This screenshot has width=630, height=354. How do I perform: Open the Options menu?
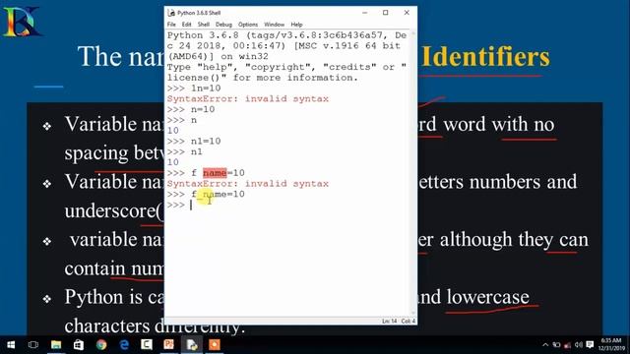click(x=248, y=25)
